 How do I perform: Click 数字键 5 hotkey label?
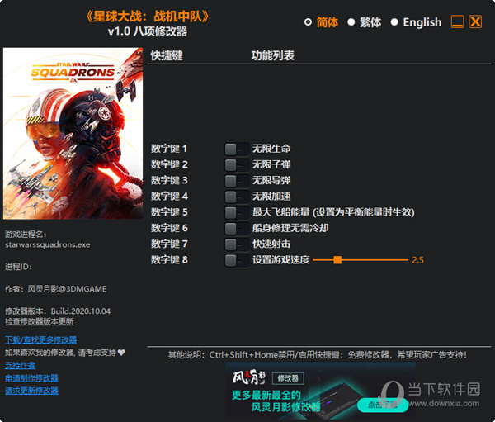pyautogui.click(x=169, y=212)
